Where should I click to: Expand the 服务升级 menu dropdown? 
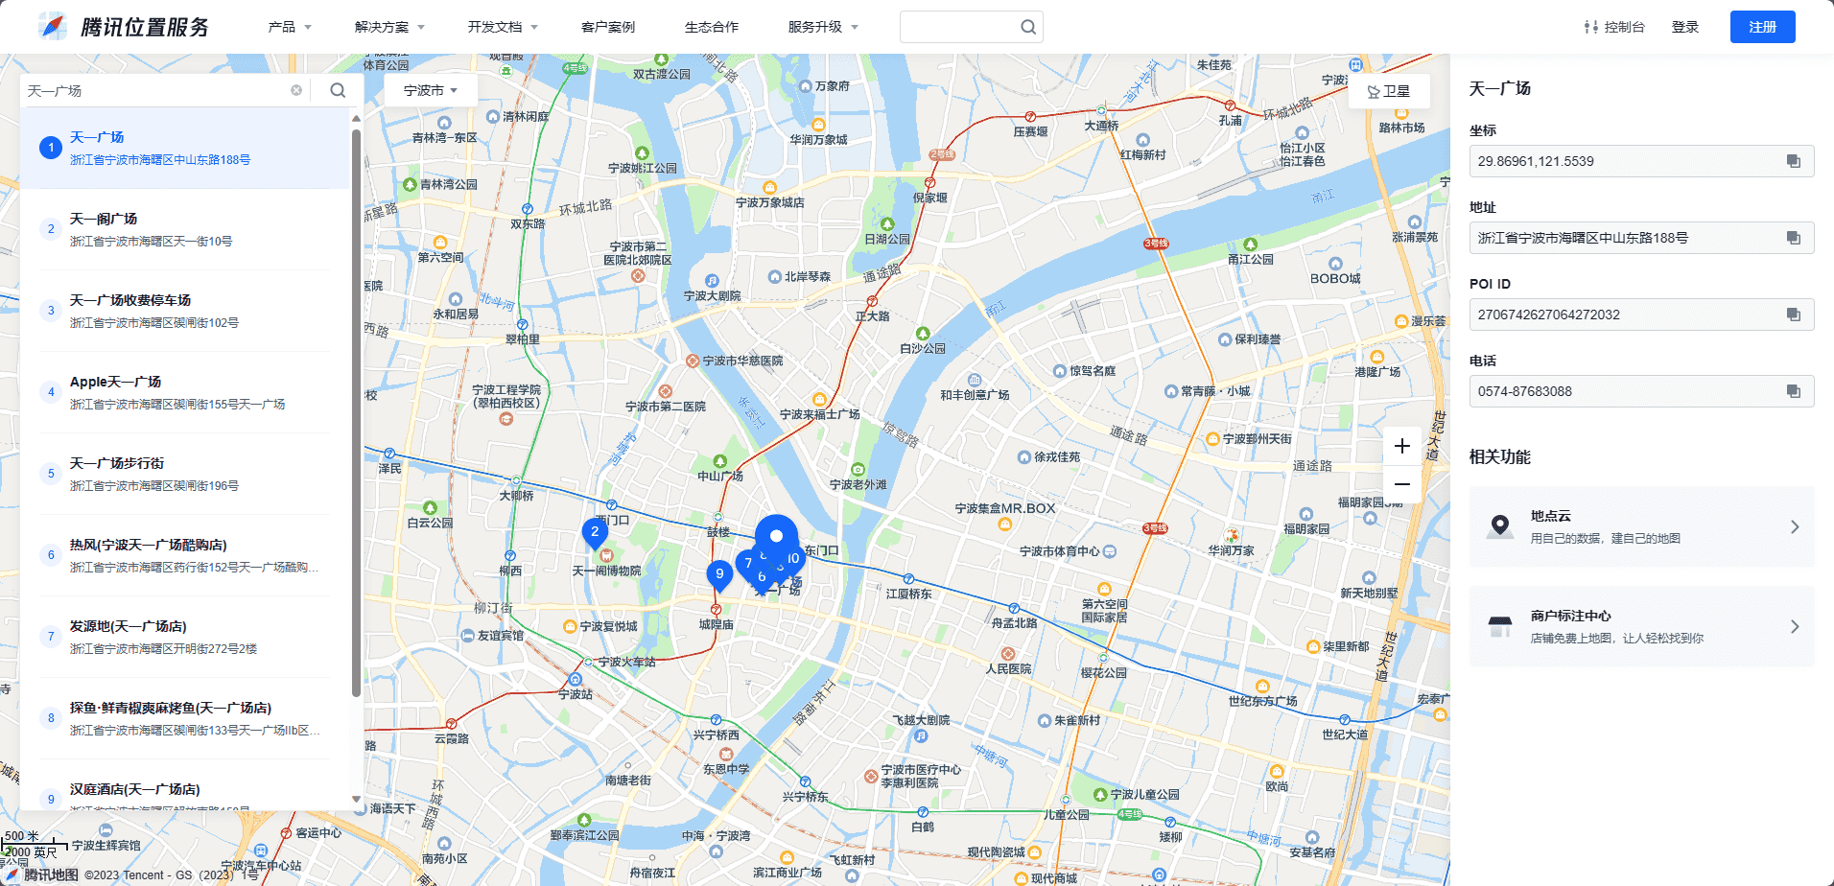823,27
